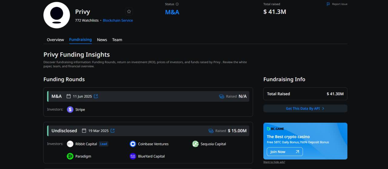Click the Status info icon
Viewport: 388px width, 169px height.
[177, 4]
